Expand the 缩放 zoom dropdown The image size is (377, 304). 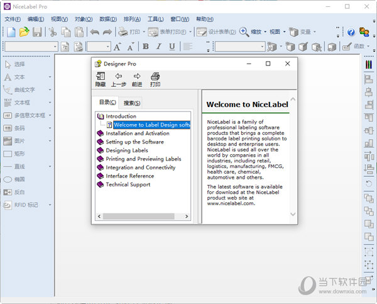[265, 32]
